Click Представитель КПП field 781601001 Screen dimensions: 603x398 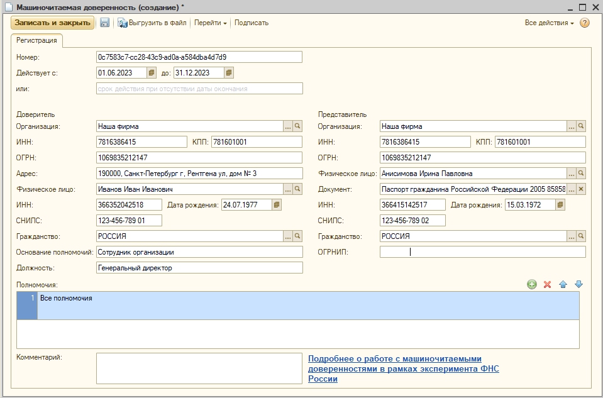click(540, 142)
